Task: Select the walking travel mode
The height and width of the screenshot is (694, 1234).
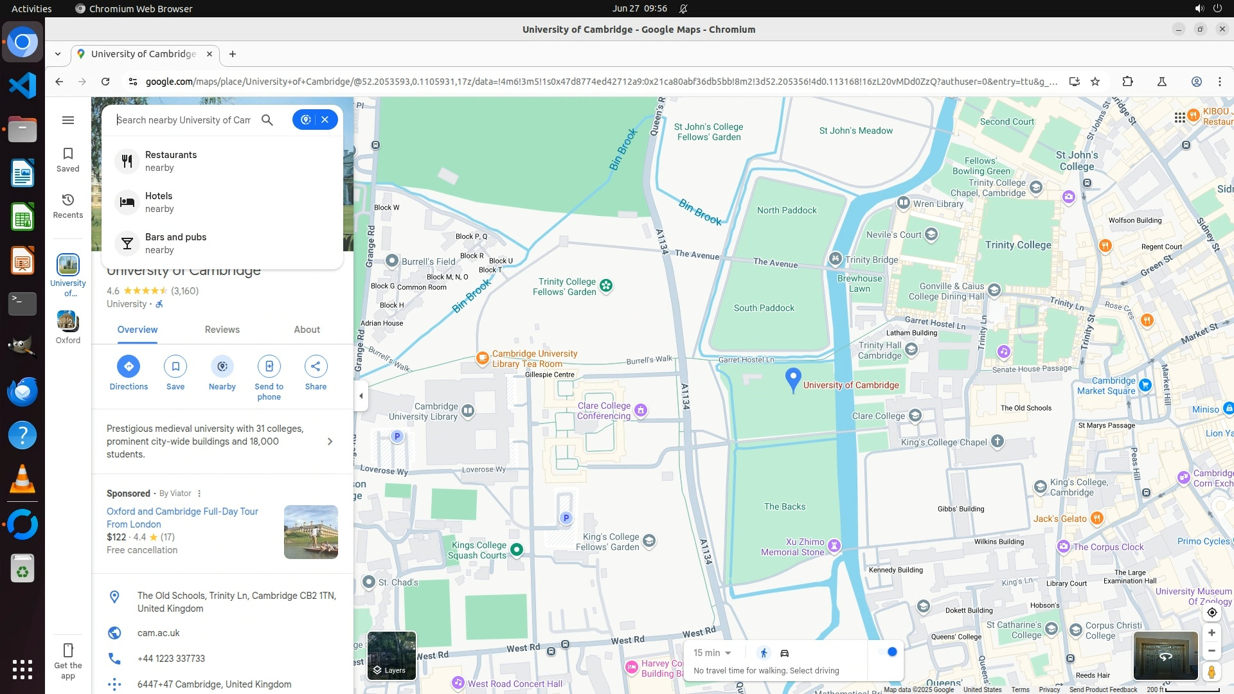Action: tap(764, 654)
